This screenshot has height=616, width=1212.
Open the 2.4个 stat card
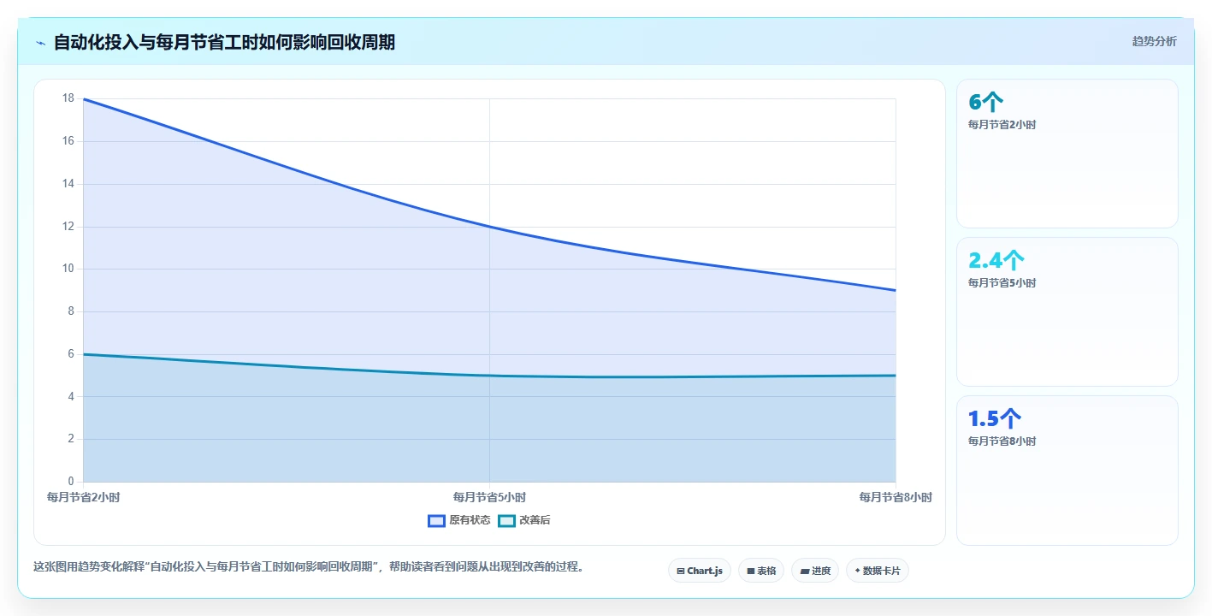coord(1067,312)
